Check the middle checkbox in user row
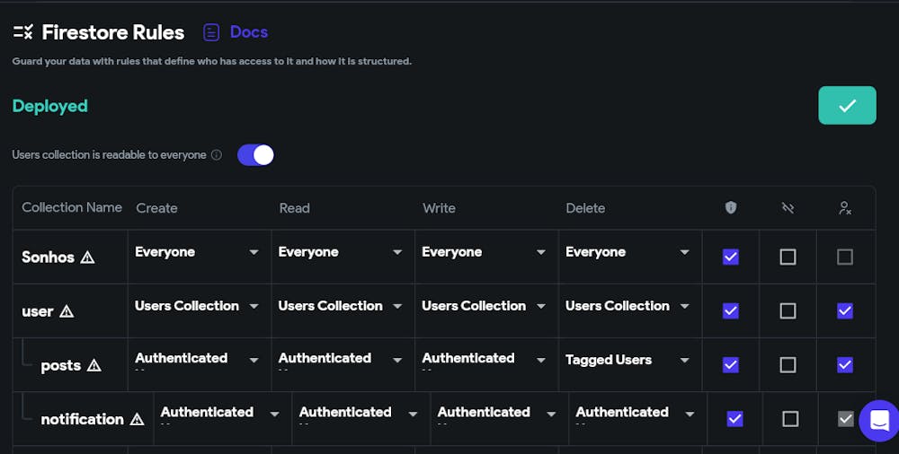The width and height of the screenshot is (899, 454). 788,310
